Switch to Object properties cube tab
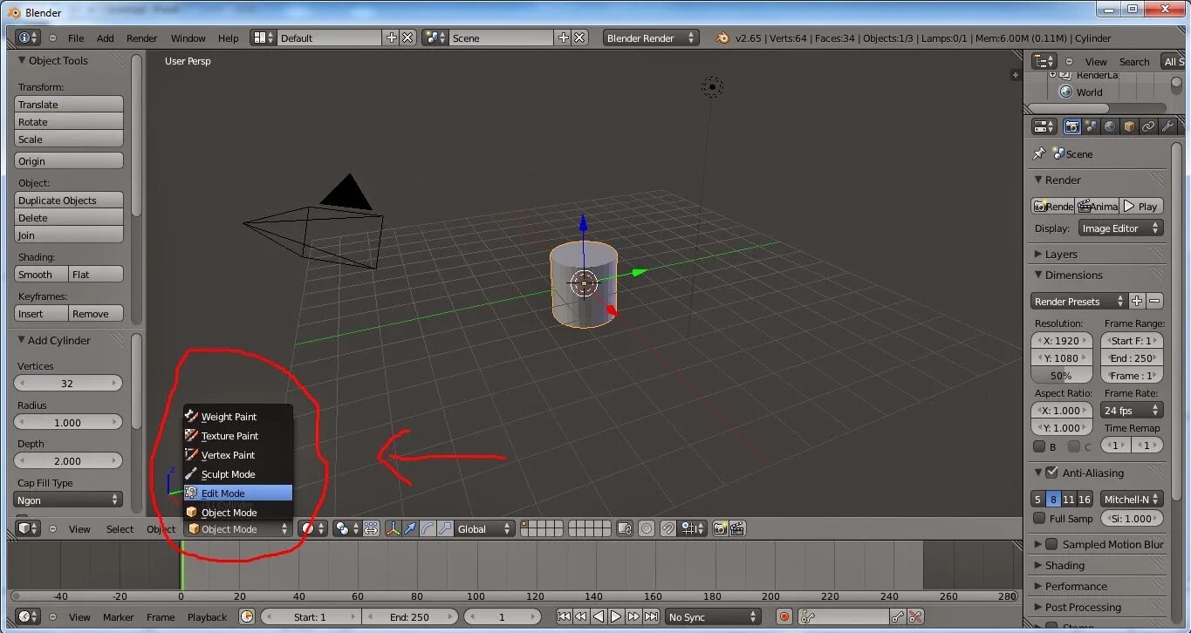Image resolution: width=1191 pixels, height=633 pixels. pyautogui.click(x=1129, y=126)
